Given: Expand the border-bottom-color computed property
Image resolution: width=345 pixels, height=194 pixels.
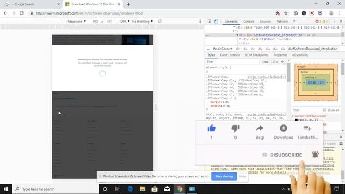Looking at the screenshot, I should coord(293,116).
